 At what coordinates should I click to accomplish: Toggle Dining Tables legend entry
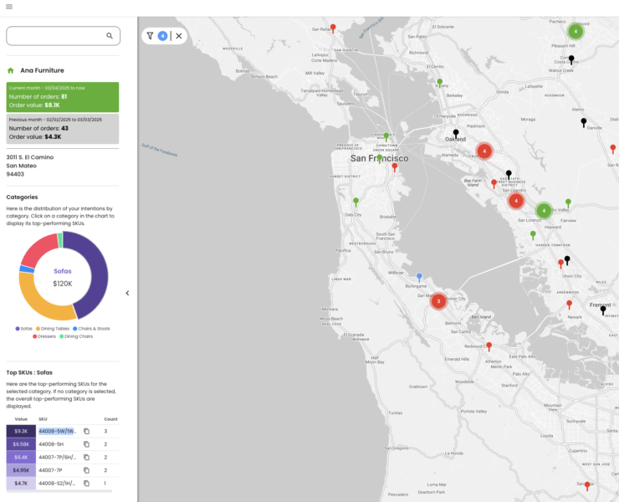[55, 329]
